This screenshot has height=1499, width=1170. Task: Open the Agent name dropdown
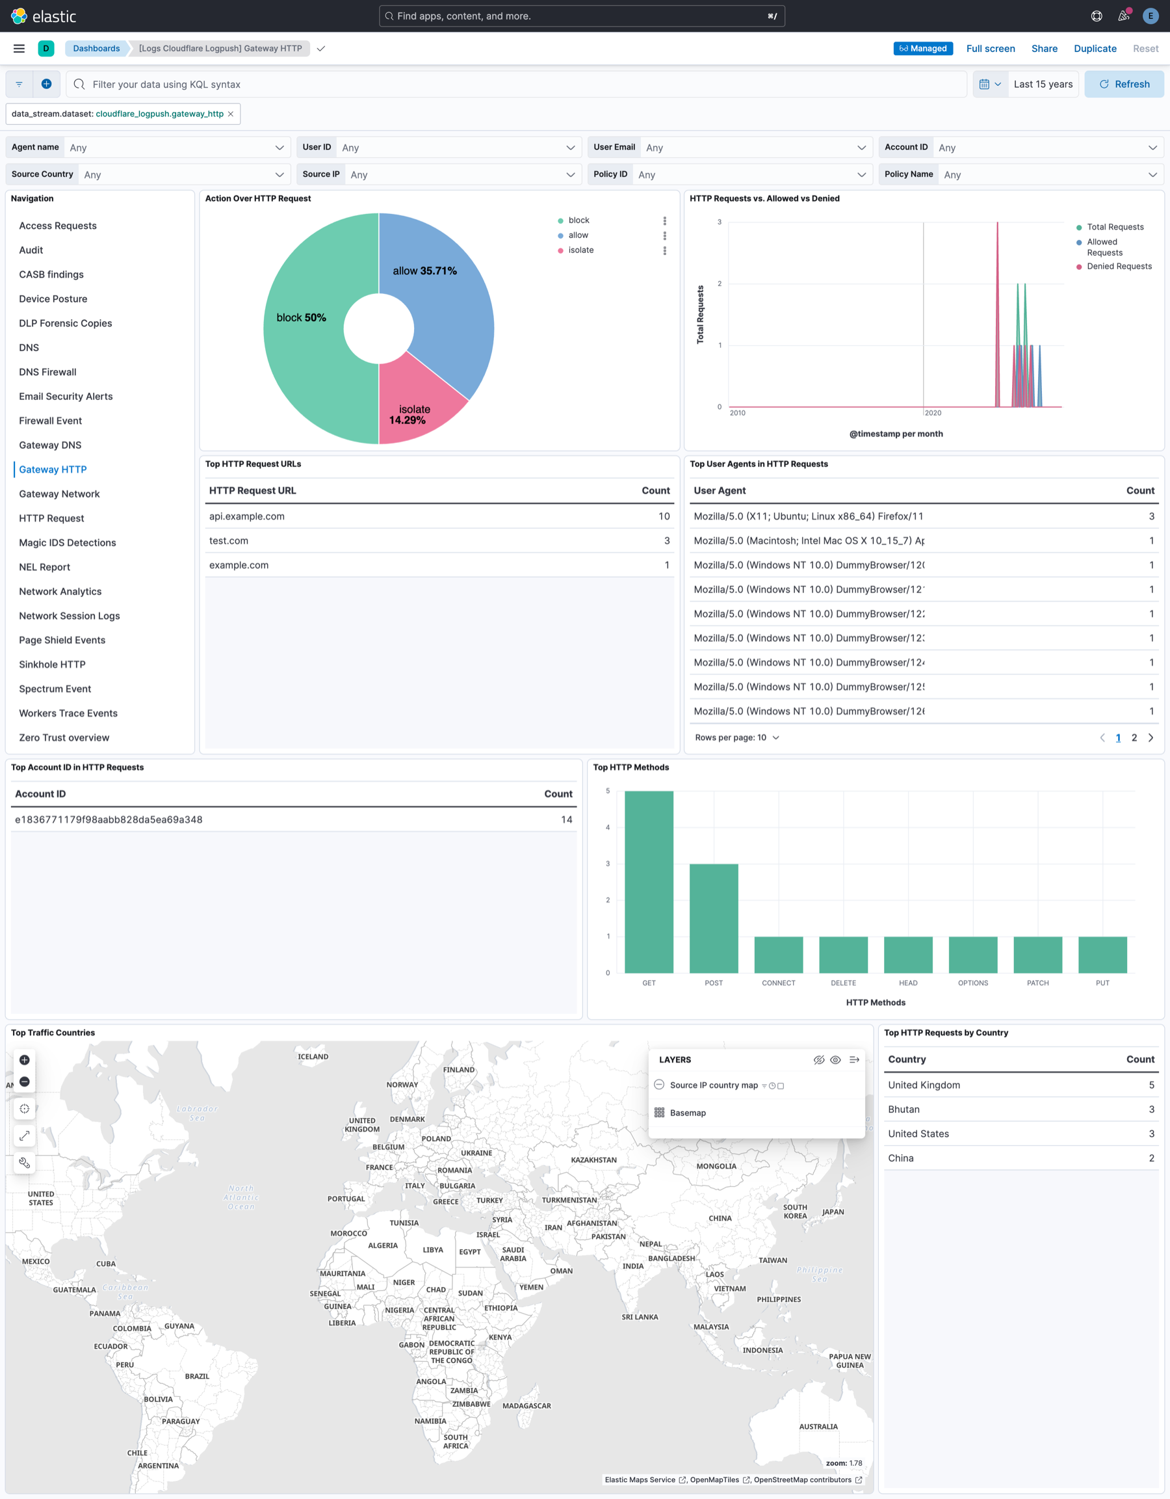(x=176, y=148)
